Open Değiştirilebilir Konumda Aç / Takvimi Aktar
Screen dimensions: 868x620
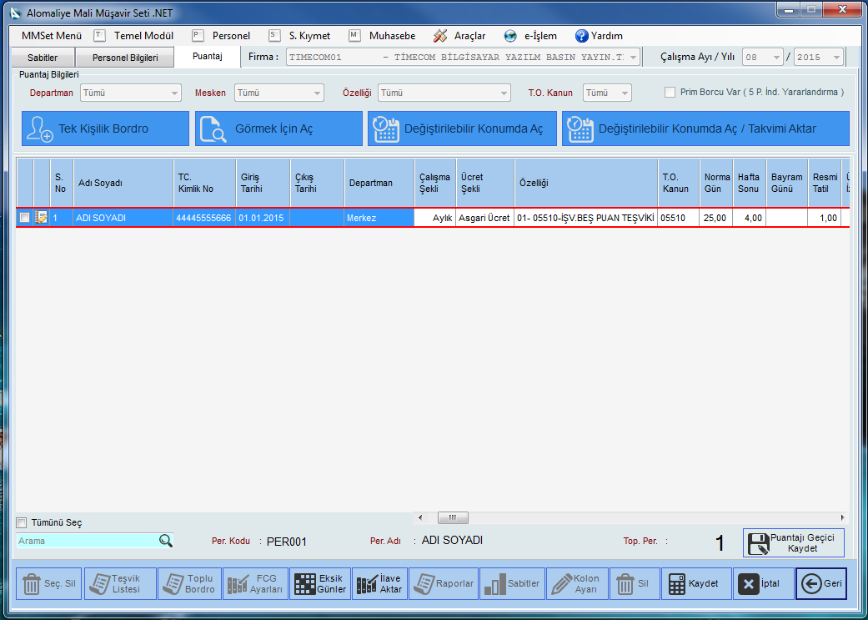(x=705, y=129)
